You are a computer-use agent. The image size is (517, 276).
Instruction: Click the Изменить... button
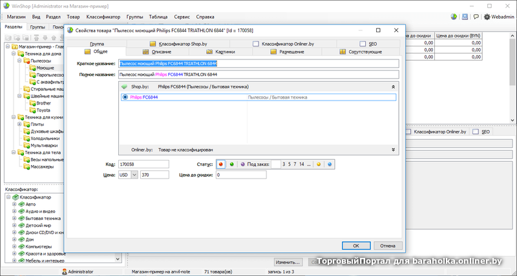(288, 262)
